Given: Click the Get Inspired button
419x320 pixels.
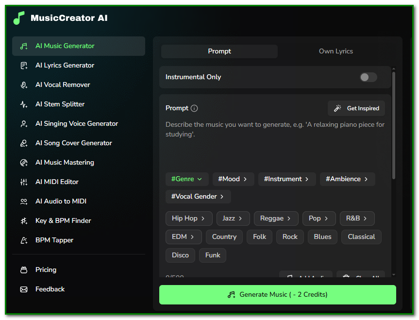Looking at the screenshot, I should [356, 108].
